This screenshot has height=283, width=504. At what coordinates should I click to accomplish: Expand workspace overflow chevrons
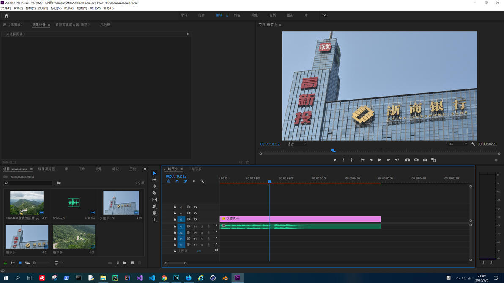pyautogui.click(x=325, y=15)
